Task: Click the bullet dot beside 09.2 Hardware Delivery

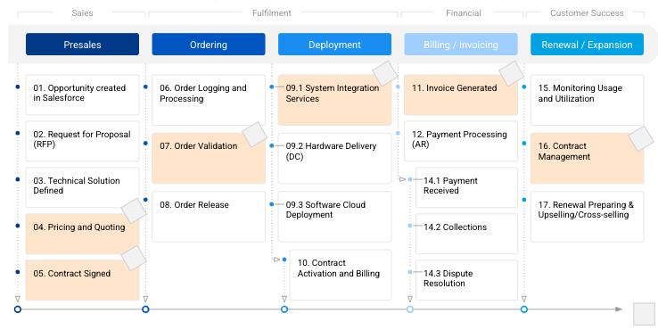Action: [272, 145]
